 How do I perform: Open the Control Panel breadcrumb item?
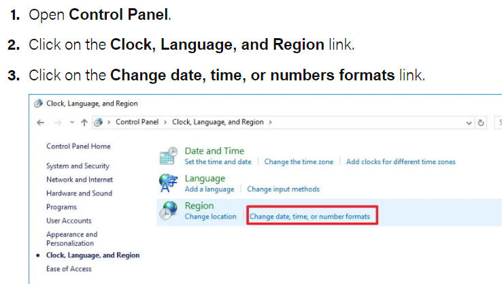137,122
